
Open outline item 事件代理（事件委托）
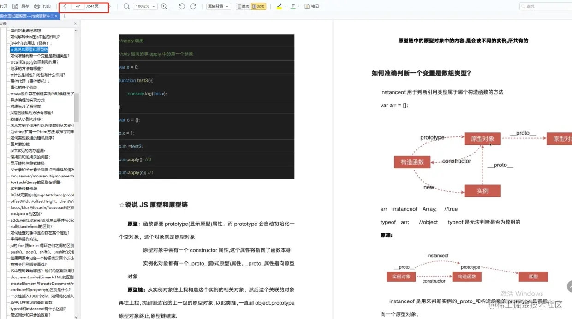(30, 81)
